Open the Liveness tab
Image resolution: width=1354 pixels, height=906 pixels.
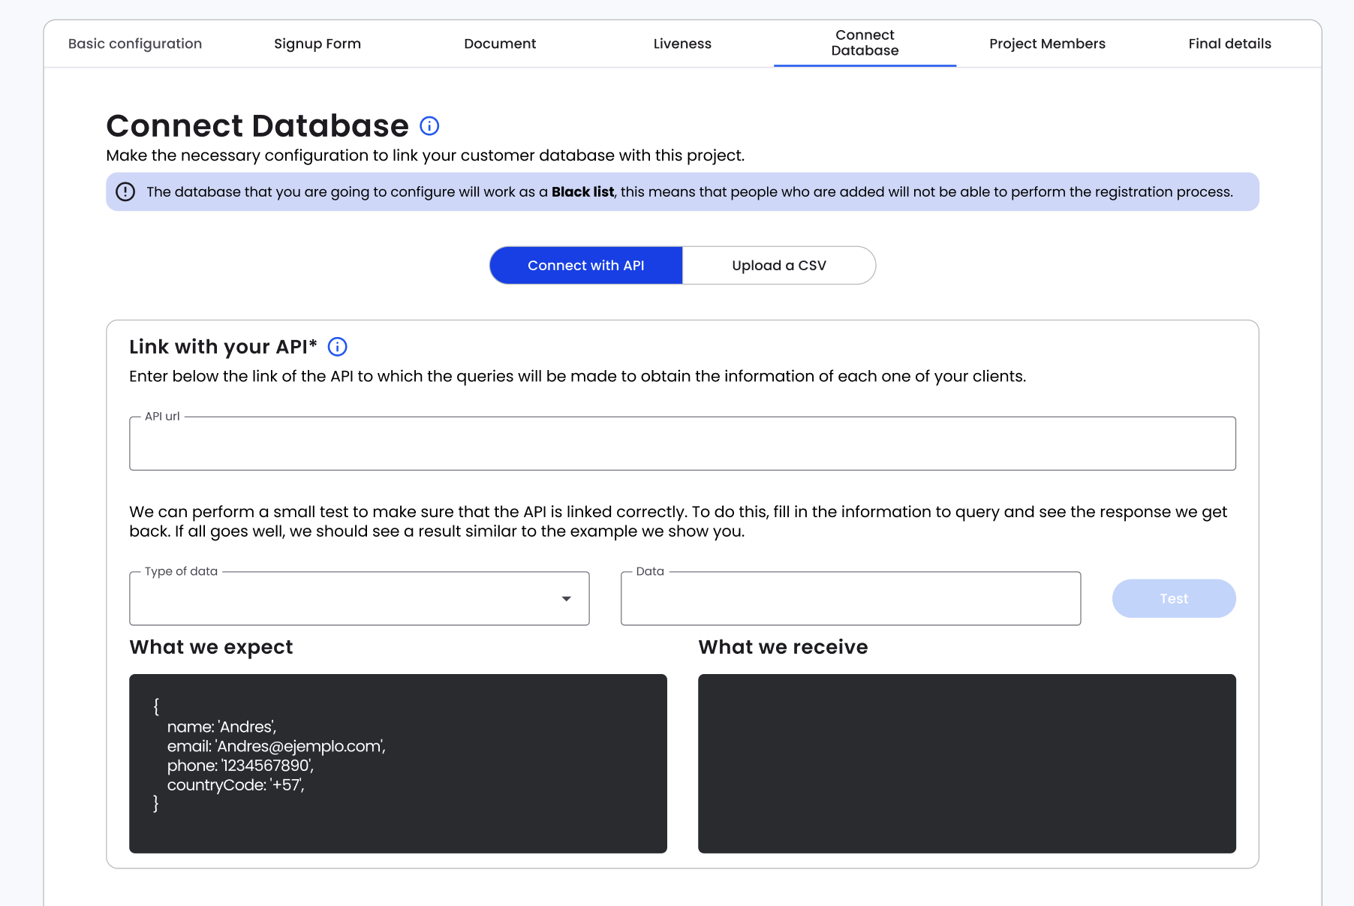(x=682, y=44)
